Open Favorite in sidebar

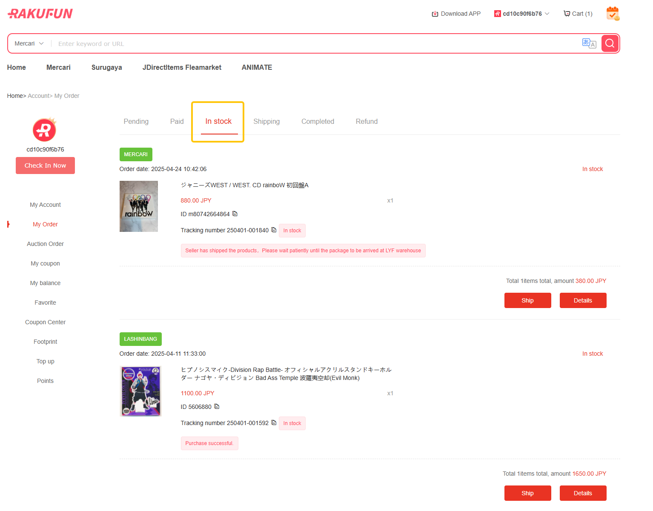[x=45, y=303]
